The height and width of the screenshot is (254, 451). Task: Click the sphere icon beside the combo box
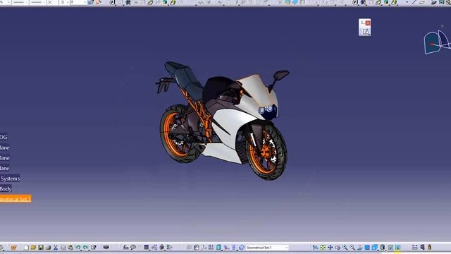(x=241, y=248)
